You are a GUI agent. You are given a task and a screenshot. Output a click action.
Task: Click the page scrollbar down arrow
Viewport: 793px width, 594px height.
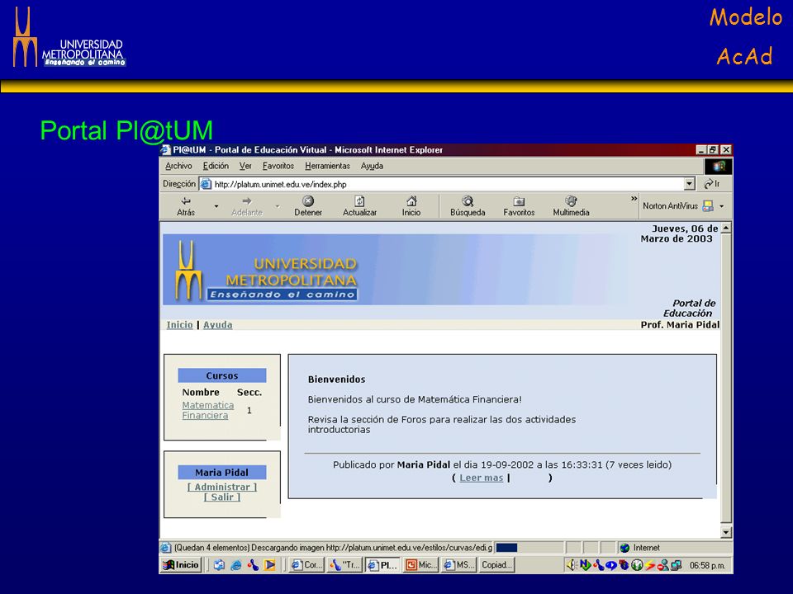[726, 532]
